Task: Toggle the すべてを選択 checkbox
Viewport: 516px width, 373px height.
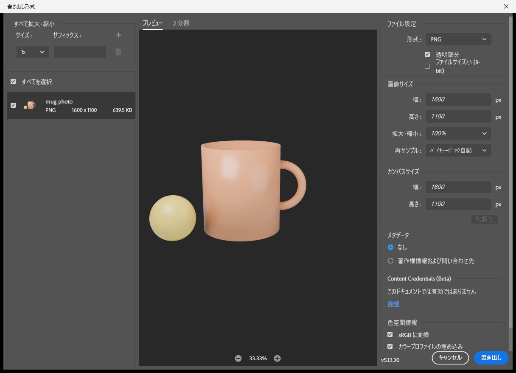Action: (13, 81)
